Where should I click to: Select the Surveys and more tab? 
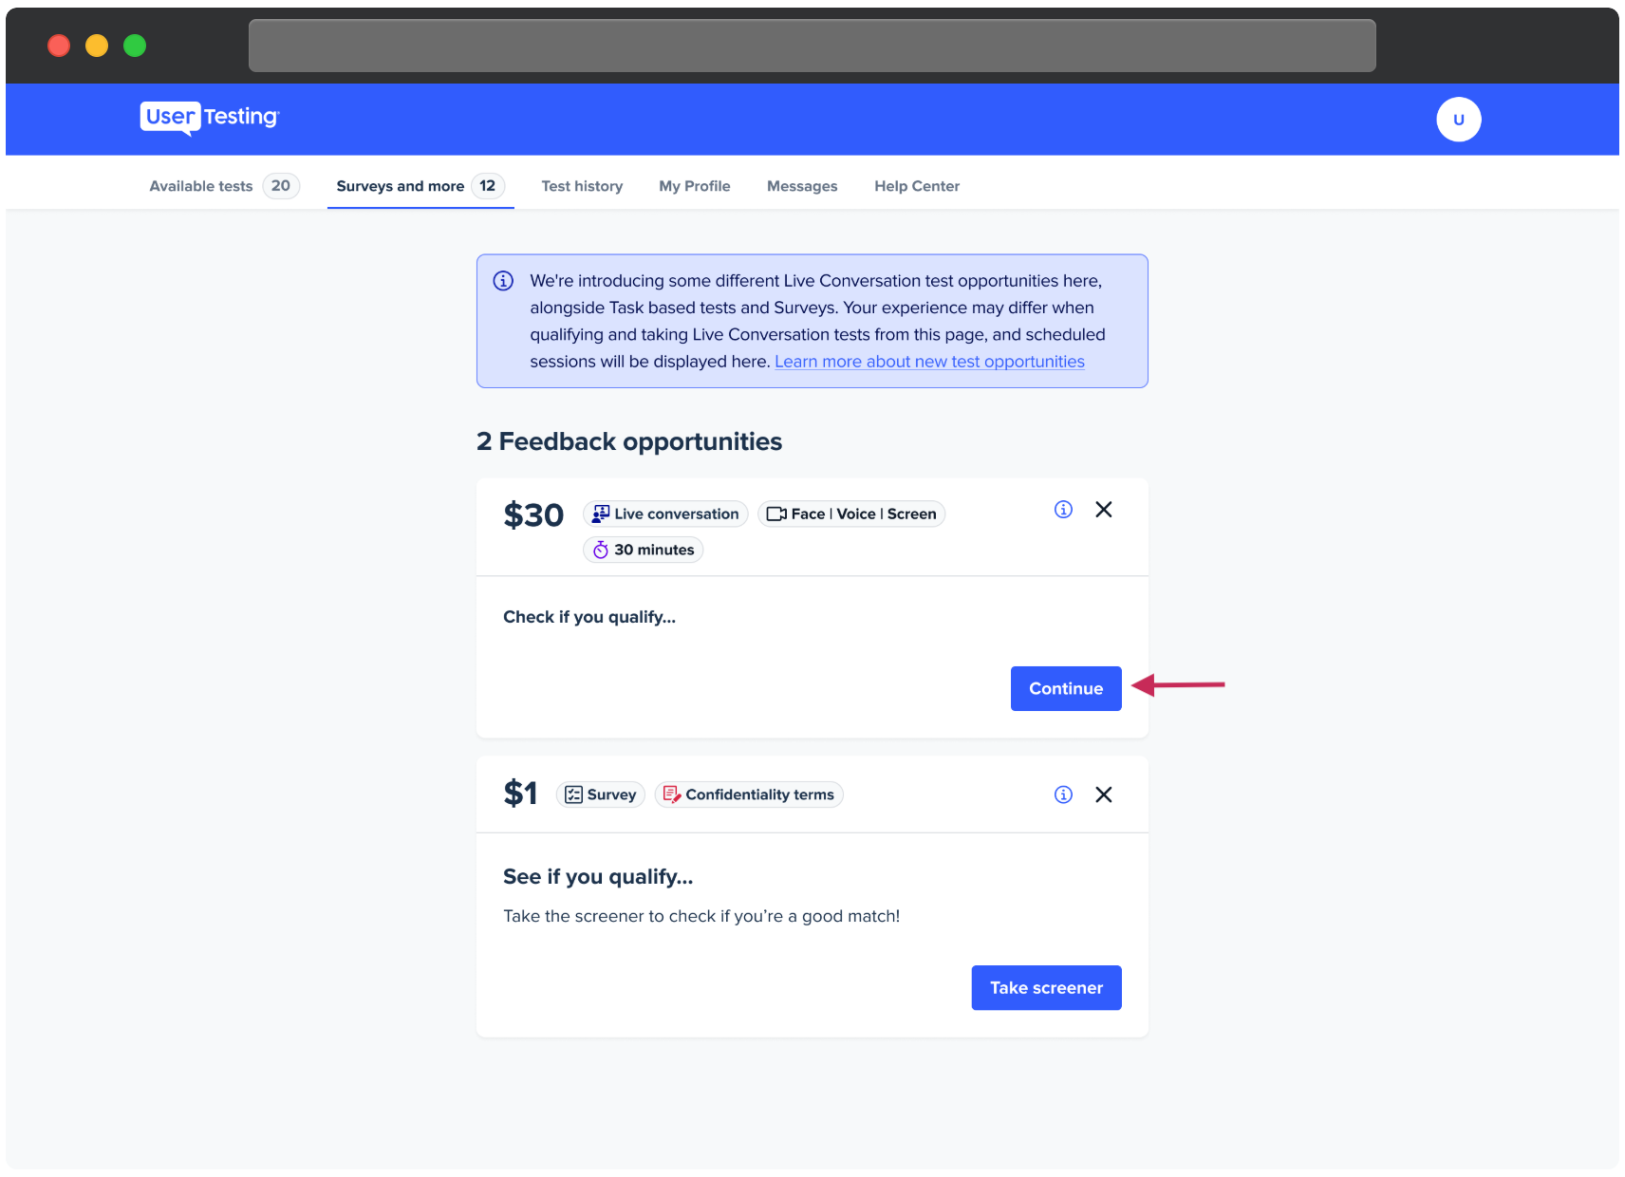tap(420, 186)
